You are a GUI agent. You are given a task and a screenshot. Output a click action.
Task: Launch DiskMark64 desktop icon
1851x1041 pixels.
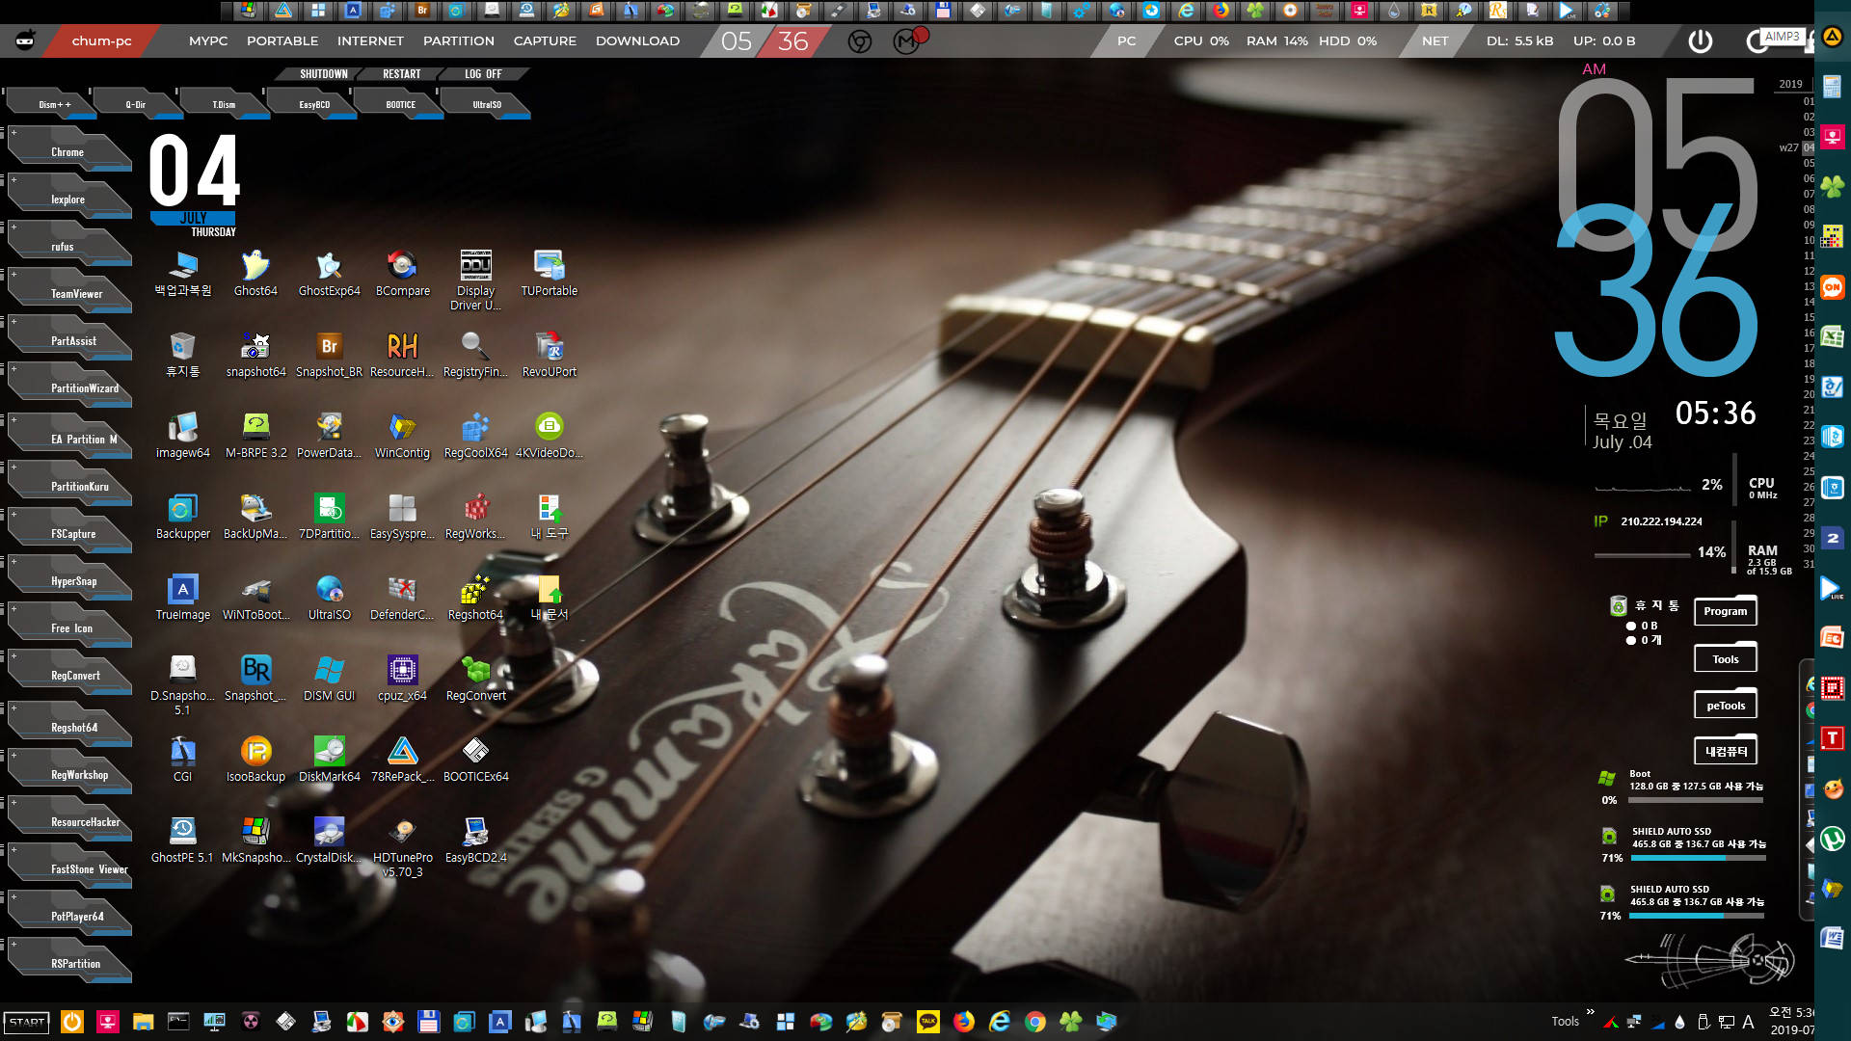[329, 759]
